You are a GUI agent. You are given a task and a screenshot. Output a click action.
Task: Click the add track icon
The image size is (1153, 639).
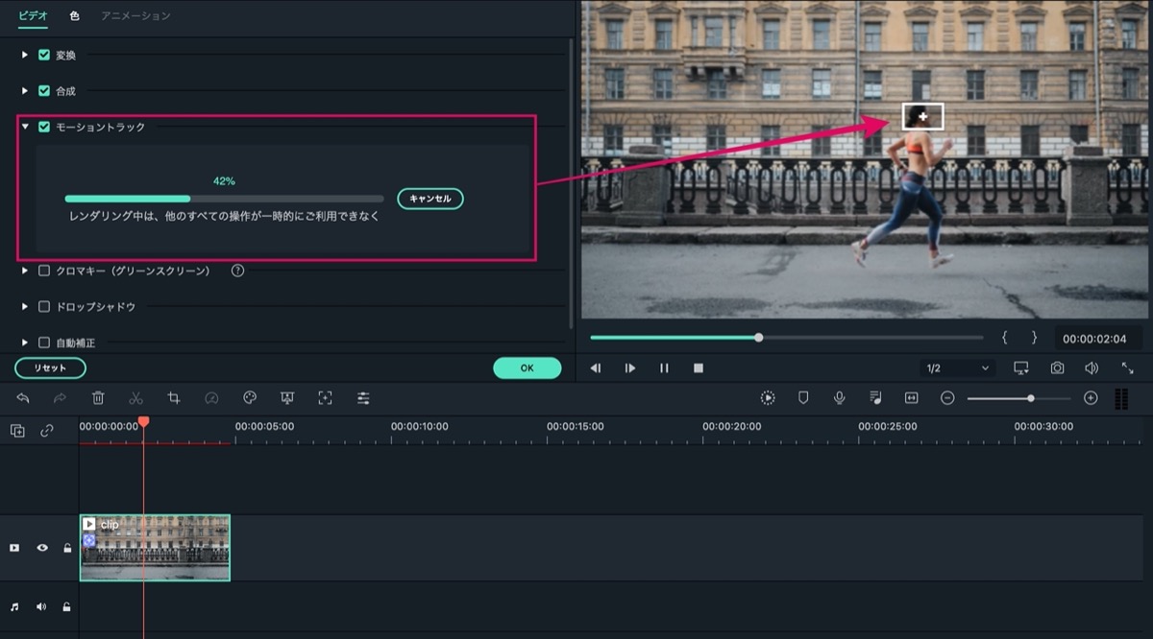click(x=17, y=431)
